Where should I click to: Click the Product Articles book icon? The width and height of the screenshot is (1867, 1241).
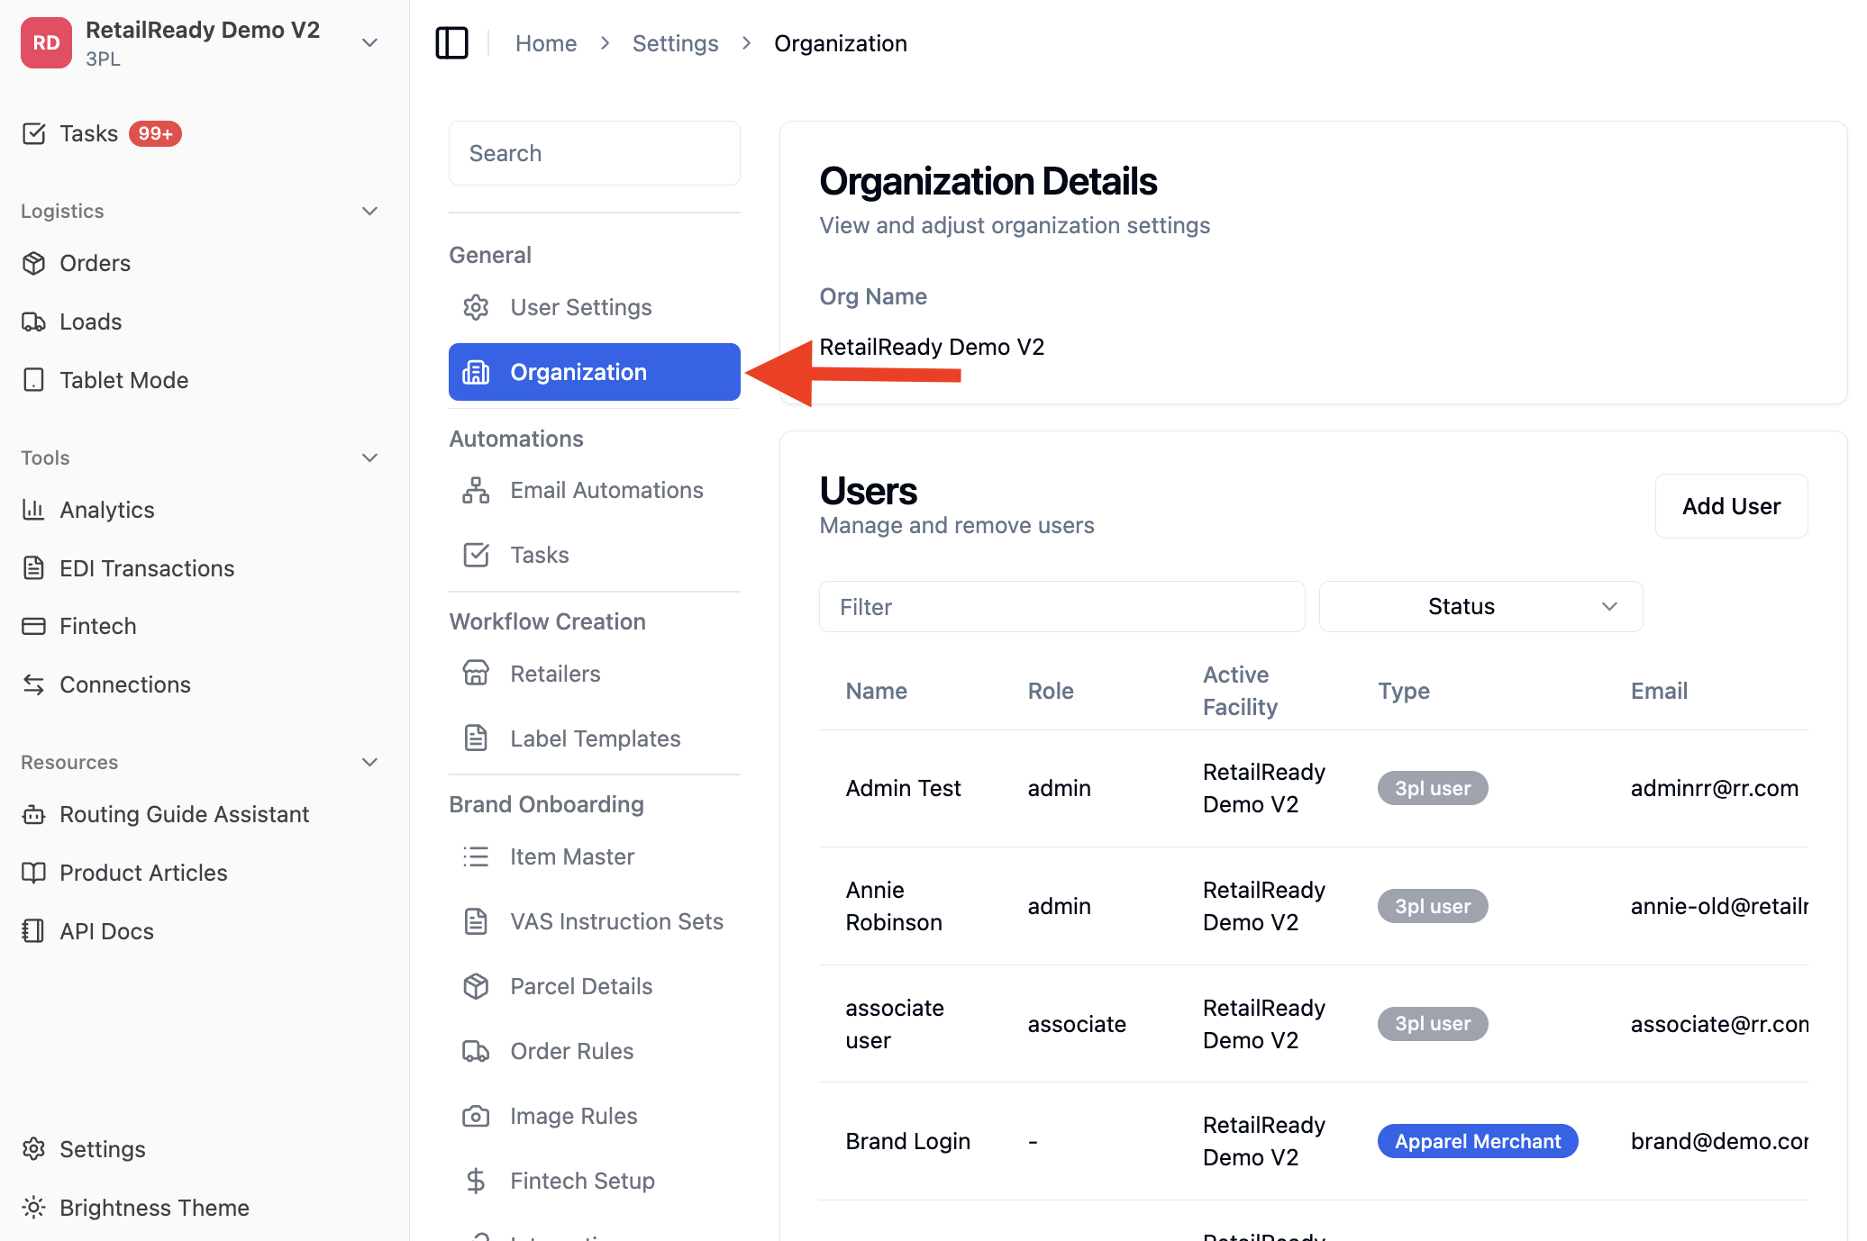click(33, 873)
